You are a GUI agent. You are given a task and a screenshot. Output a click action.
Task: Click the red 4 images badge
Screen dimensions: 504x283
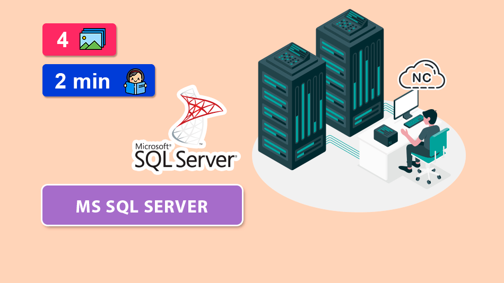(x=79, y=40)
